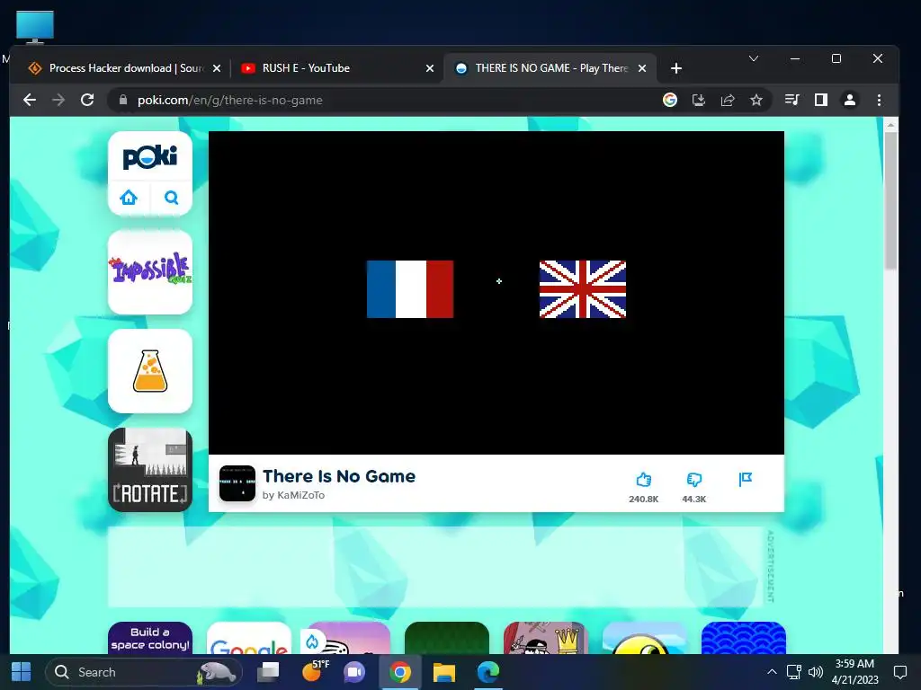Click the taskbar Search box
The width and height of the screenshot is (921, 690).
(x=144, y=672)
